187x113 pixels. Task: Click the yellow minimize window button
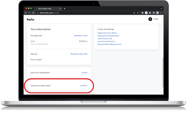click(x=29, y=8)
